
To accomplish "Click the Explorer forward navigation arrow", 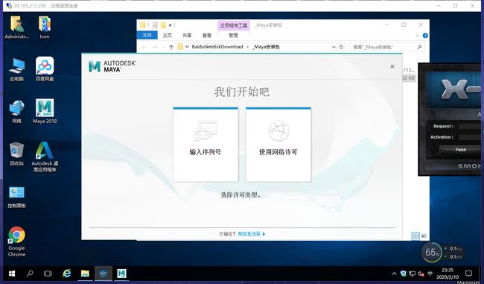I will pyautogui.click(x=155, y=47).
